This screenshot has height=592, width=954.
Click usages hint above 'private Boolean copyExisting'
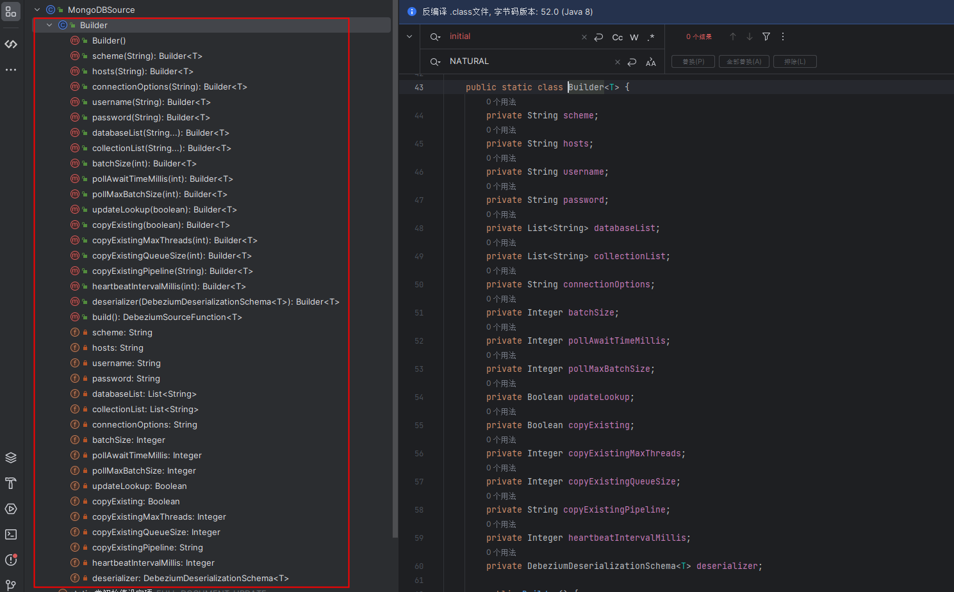tap(501, 412)
